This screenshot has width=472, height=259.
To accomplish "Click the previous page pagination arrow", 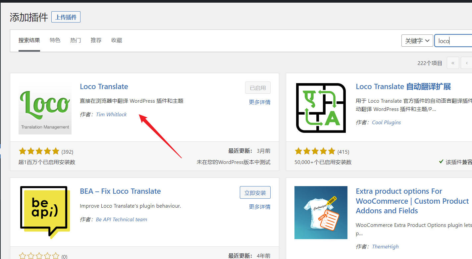I will [x=467, y=63].
